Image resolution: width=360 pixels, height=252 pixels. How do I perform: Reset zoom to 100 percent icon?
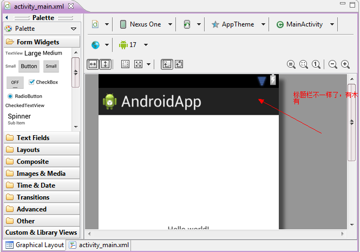coord(316,64)
